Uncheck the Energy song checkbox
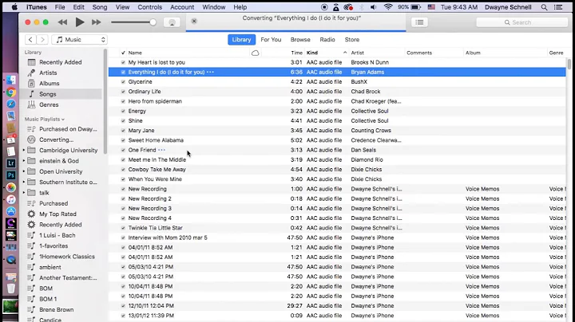Image resolution: width=575 pixels, height=322 pixels. click(123, 112)
